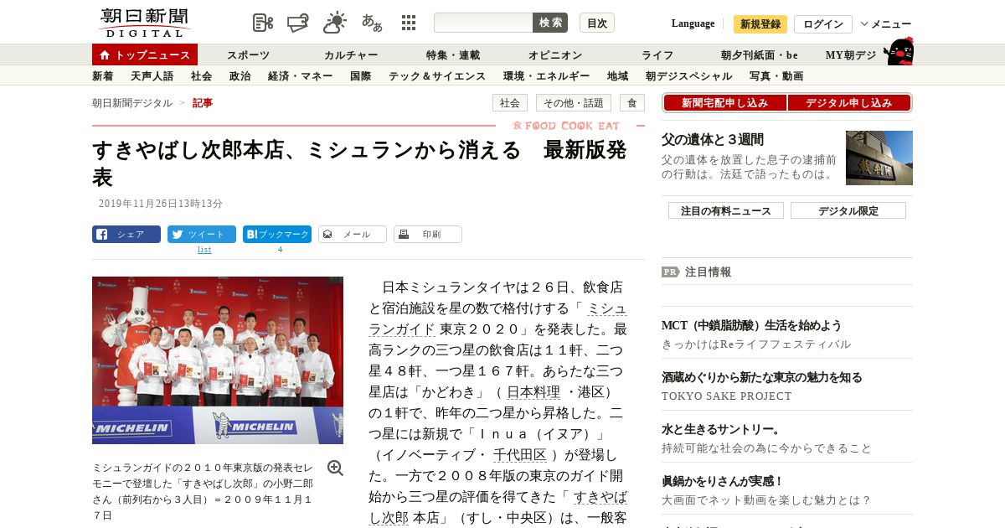
Task: Open 経済・マネー submenu item
Action: (x=301, y=76)
